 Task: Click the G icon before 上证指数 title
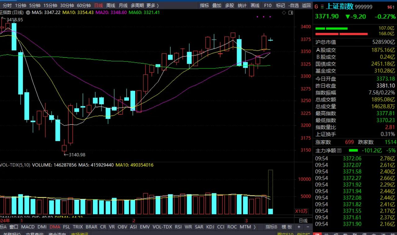(x=316, y=7)
